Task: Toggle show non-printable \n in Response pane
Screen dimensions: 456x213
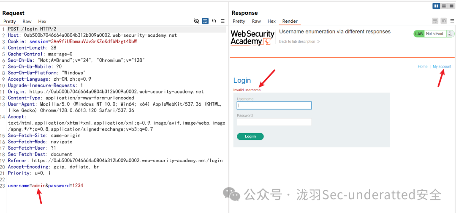Action: click(444, 21)
